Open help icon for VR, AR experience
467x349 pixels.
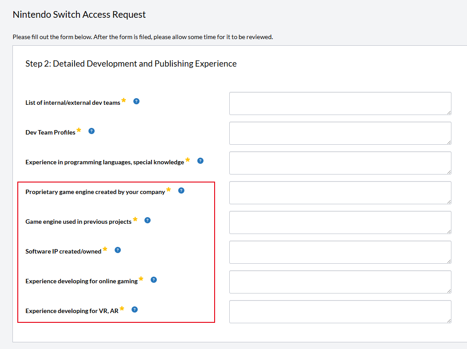(135, 310)
